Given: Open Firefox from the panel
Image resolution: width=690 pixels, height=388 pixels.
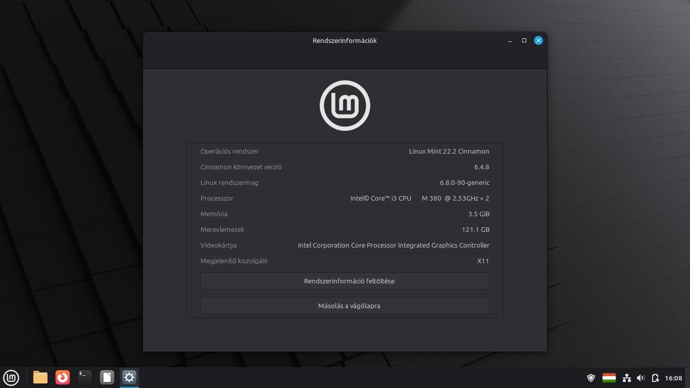Looking at the screenshot, I should 63,377.
